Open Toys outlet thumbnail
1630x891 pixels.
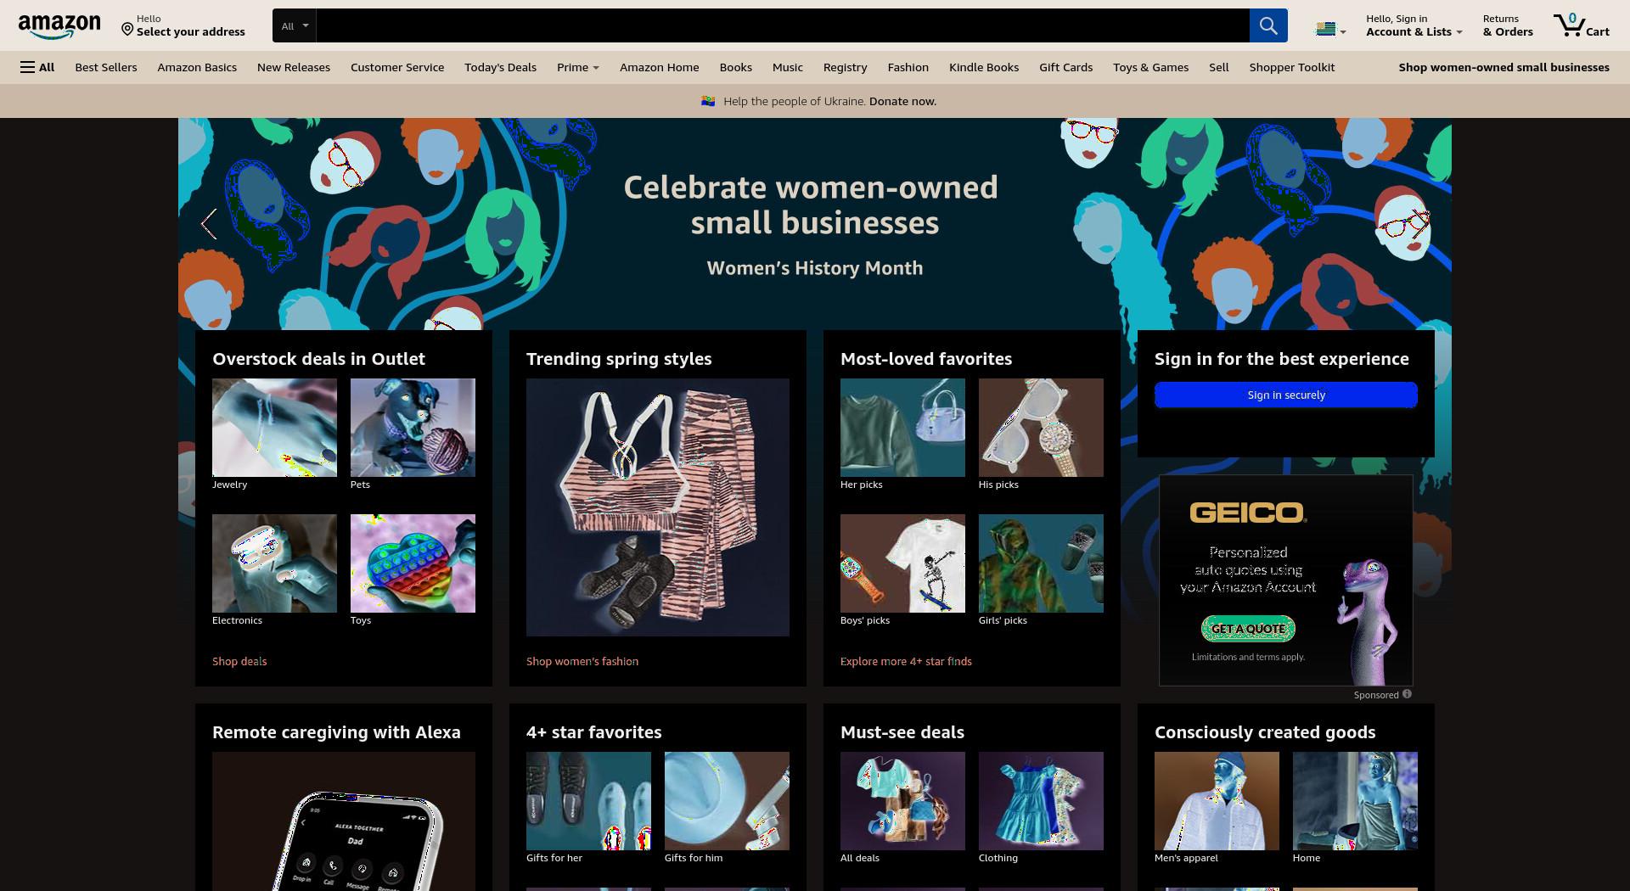click(x=413, y=563)
